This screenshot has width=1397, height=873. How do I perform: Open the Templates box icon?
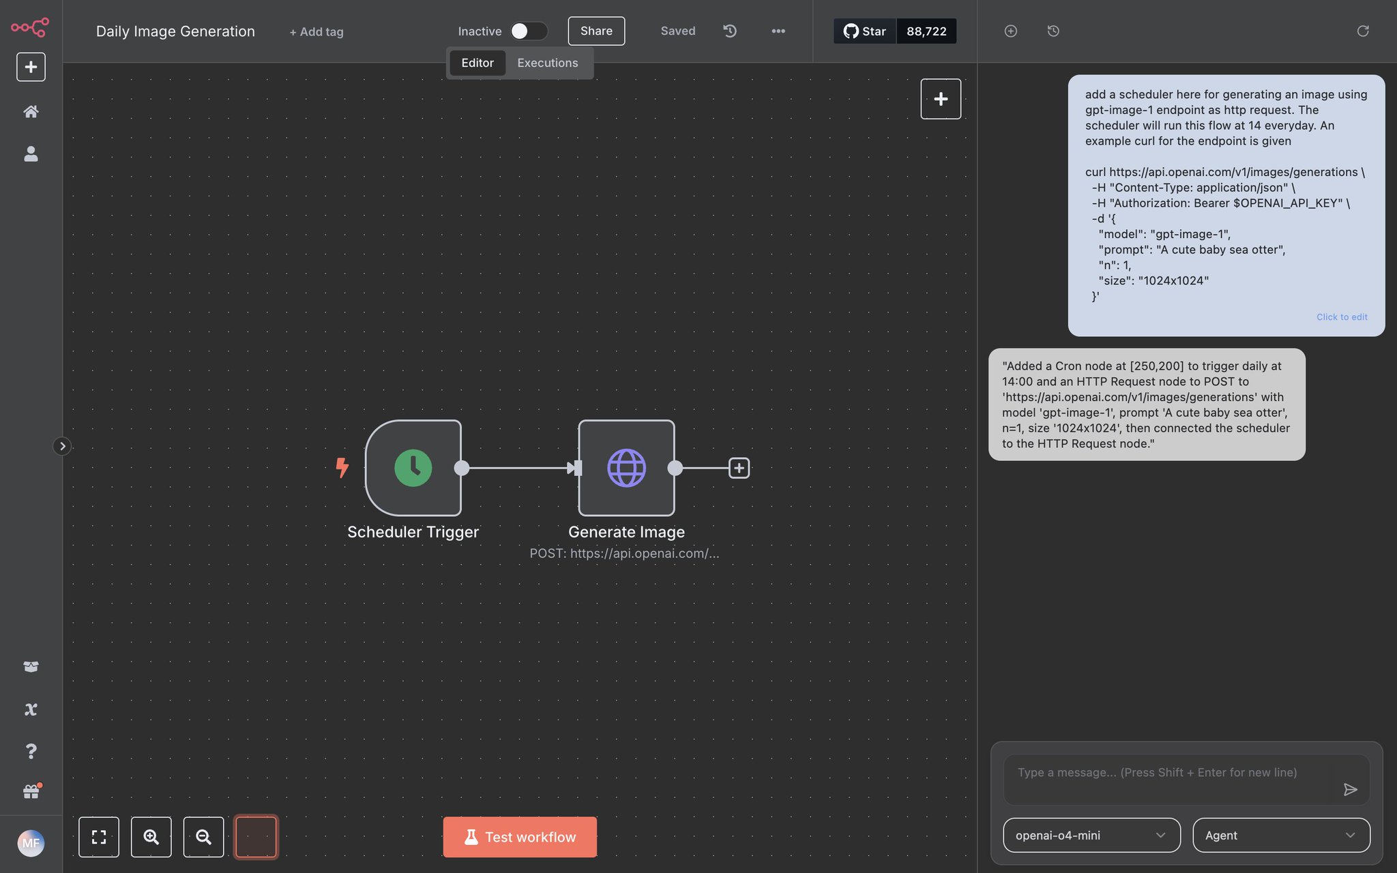[x=31, y=666]
